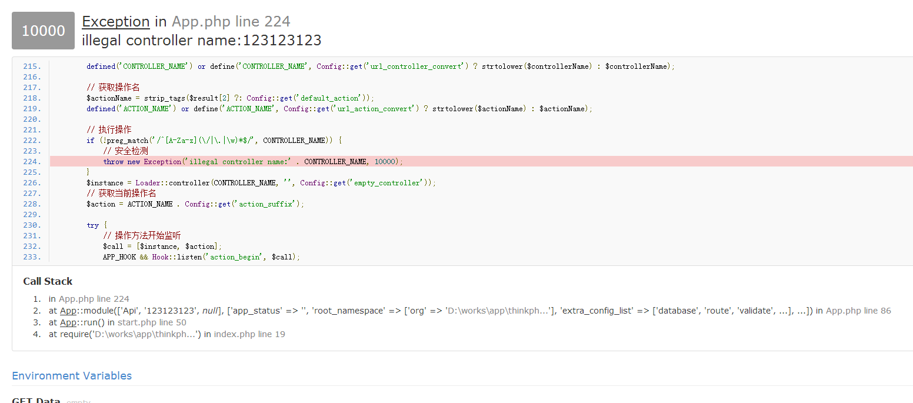Click 'App.php line 224' in call stack entry 1
Image resolution: width=913 pixels, height=403 pixels.
click(94, 299)
